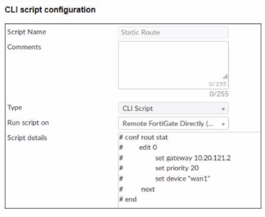Click the Run script on label
The height and width of the screenshot is (217, 265).
pyautogui.click(x=28, y=123)
